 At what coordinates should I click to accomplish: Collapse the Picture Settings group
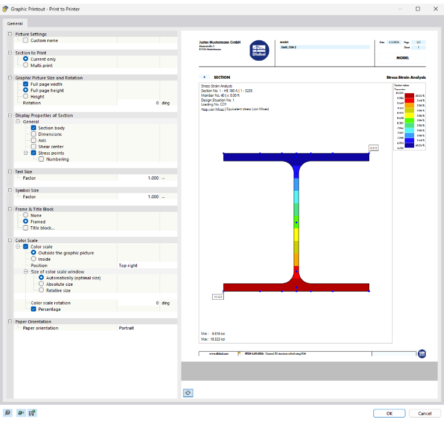pyautogui.click(x=10, y=34)
